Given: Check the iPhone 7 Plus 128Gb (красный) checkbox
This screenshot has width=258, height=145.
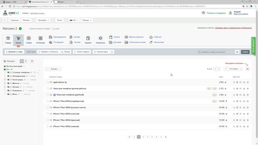Looking at the screenshot, I should point(48,120).
